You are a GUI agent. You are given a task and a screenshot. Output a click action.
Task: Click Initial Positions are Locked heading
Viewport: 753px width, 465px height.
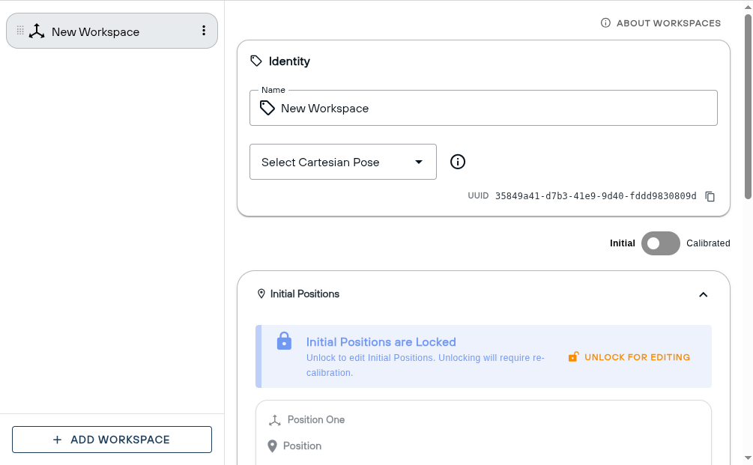click(x=381, y=342)
